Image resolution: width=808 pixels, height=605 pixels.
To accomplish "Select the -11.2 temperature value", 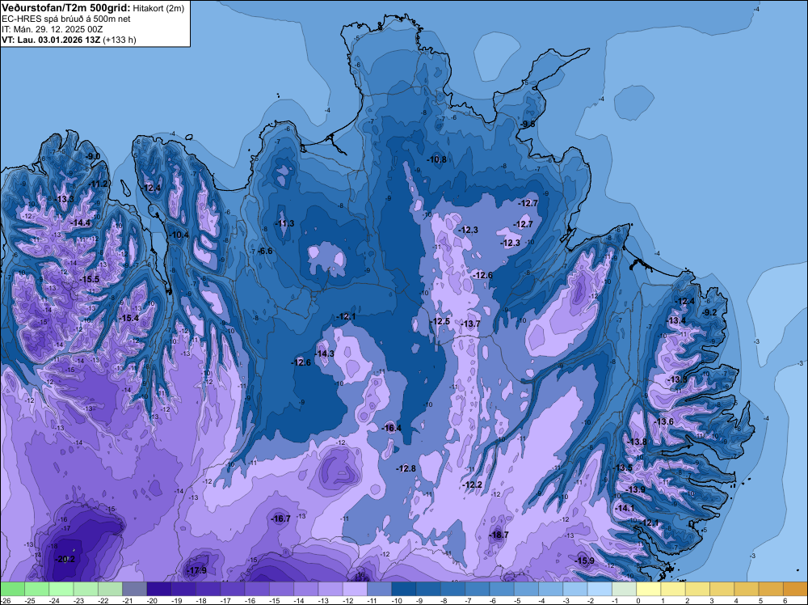I will 99,184.
